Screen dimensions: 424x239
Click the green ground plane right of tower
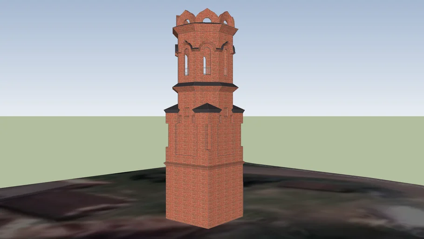pyautogui.click(x=335, y=140)
